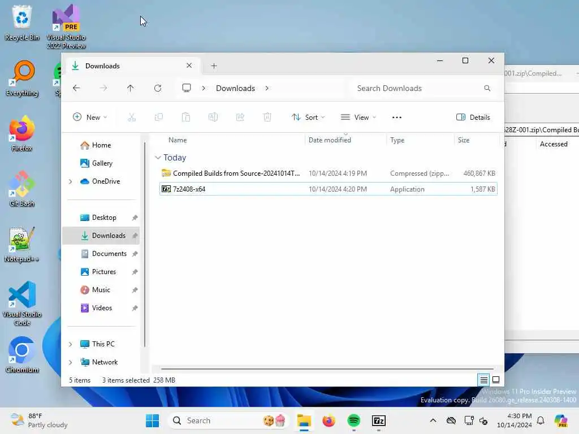This screenshot has width=579, height=434.
Task: Open the clock and date flyout
Action: pyautogui.click(x=515, y=420)
